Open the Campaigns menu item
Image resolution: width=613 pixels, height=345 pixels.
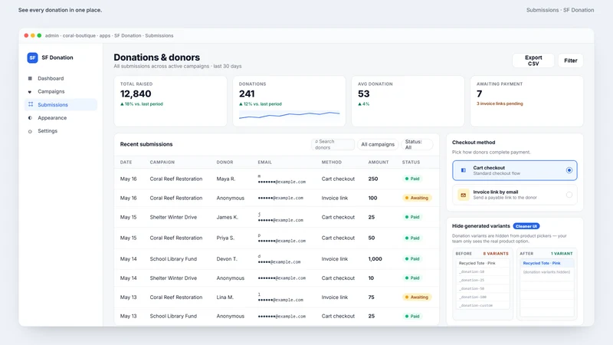61,91
